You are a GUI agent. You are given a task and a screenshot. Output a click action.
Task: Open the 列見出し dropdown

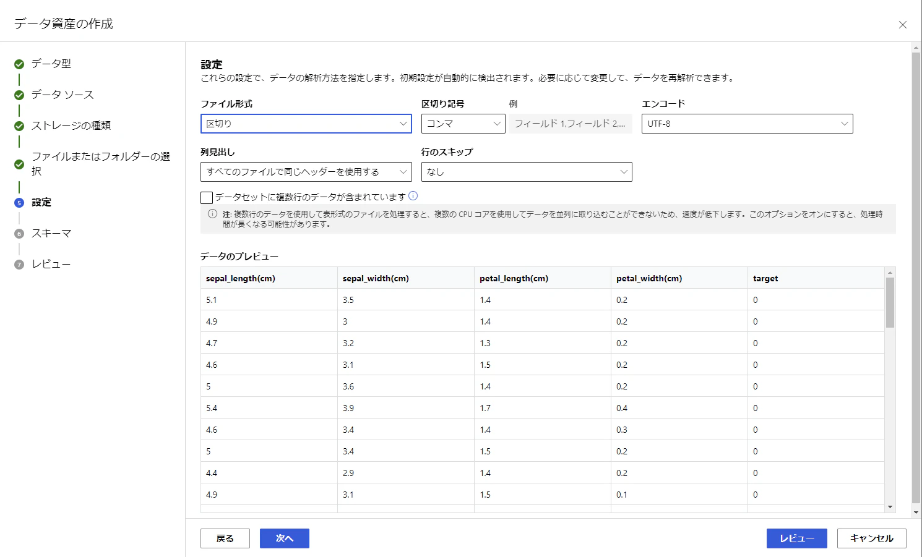306,172
